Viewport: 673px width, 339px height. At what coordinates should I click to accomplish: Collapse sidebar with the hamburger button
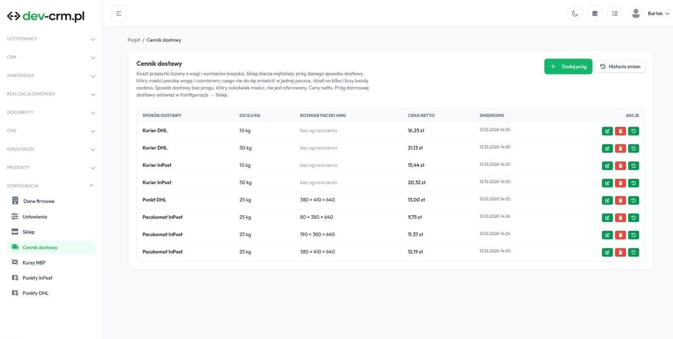pyautogui.click(x=119, y=13)
